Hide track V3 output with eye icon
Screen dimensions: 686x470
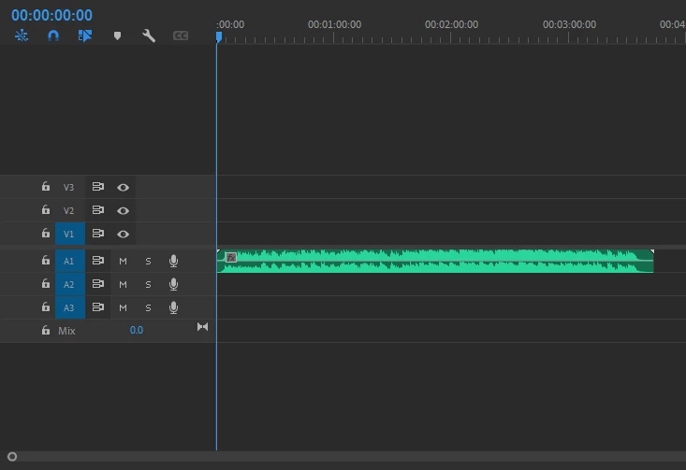tap(123, 188)
